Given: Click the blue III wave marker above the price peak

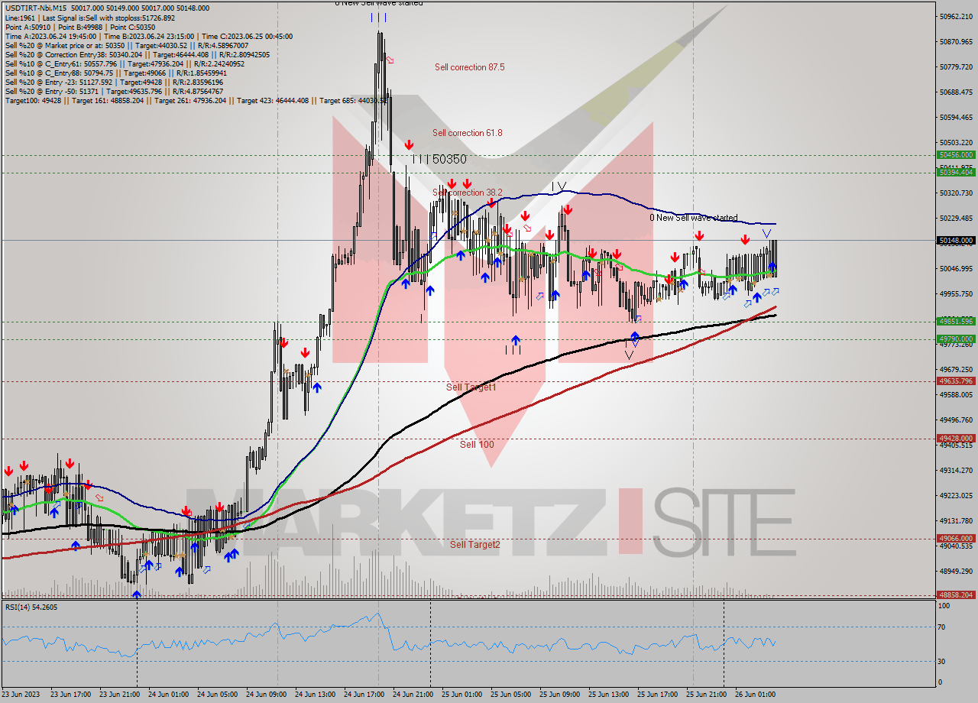Looking at the screenshot, I should [x=378, y=17].
